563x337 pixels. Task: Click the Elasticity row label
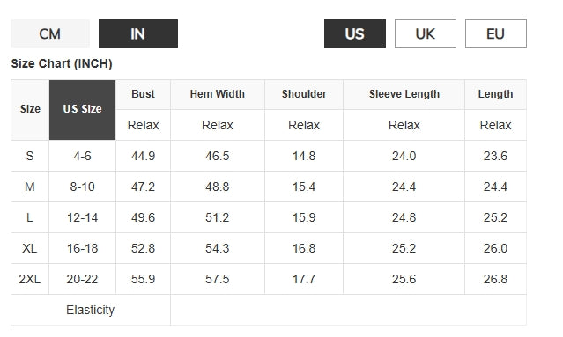tap(91, 310)
